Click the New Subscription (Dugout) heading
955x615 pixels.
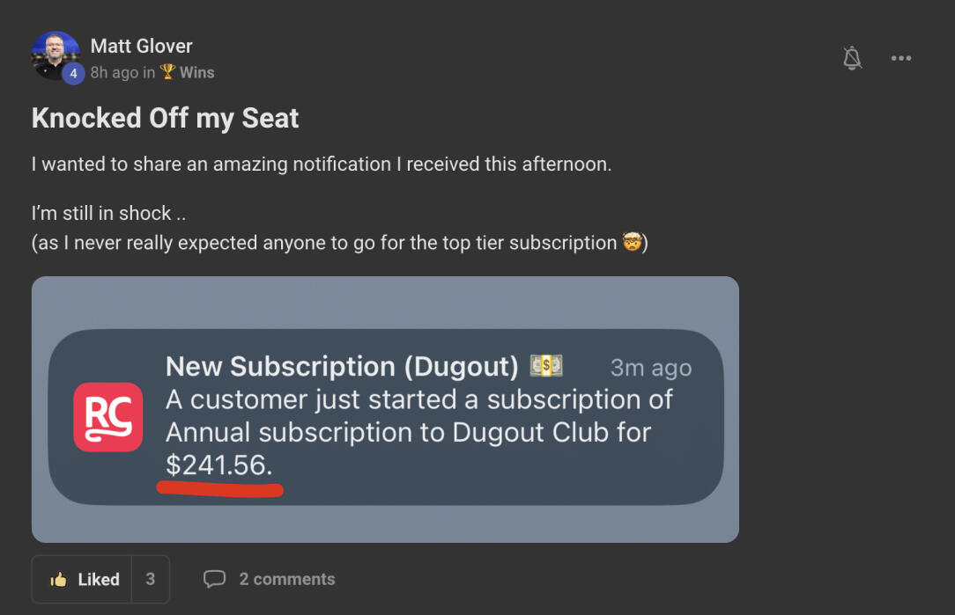(344, 367)
